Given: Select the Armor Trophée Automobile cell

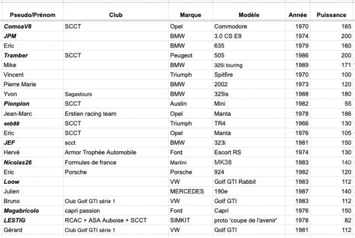Looking at the screenshot, I should coord(100,152).
